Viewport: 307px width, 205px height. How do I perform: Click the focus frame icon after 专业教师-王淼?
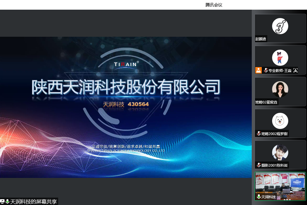click(x=295, y=70)
